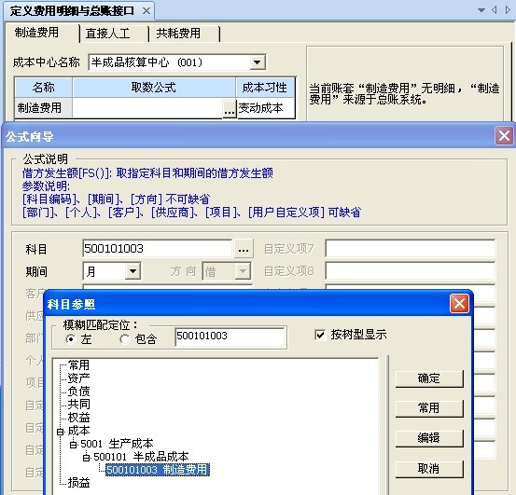Close the 科目参照 dialog with the red X
This screenshot has width=516, height=495.
pyautogui.click(x=459, y=303)
